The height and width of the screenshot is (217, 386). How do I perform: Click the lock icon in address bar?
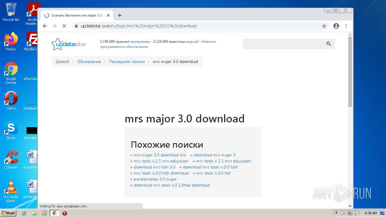(76, 26)
